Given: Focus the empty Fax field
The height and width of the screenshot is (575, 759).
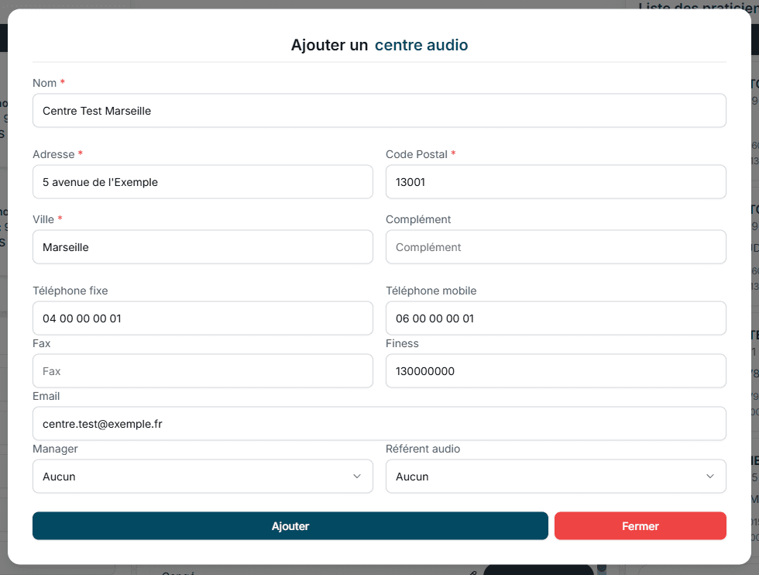Looking at the screenshot, I should (203, 371).
